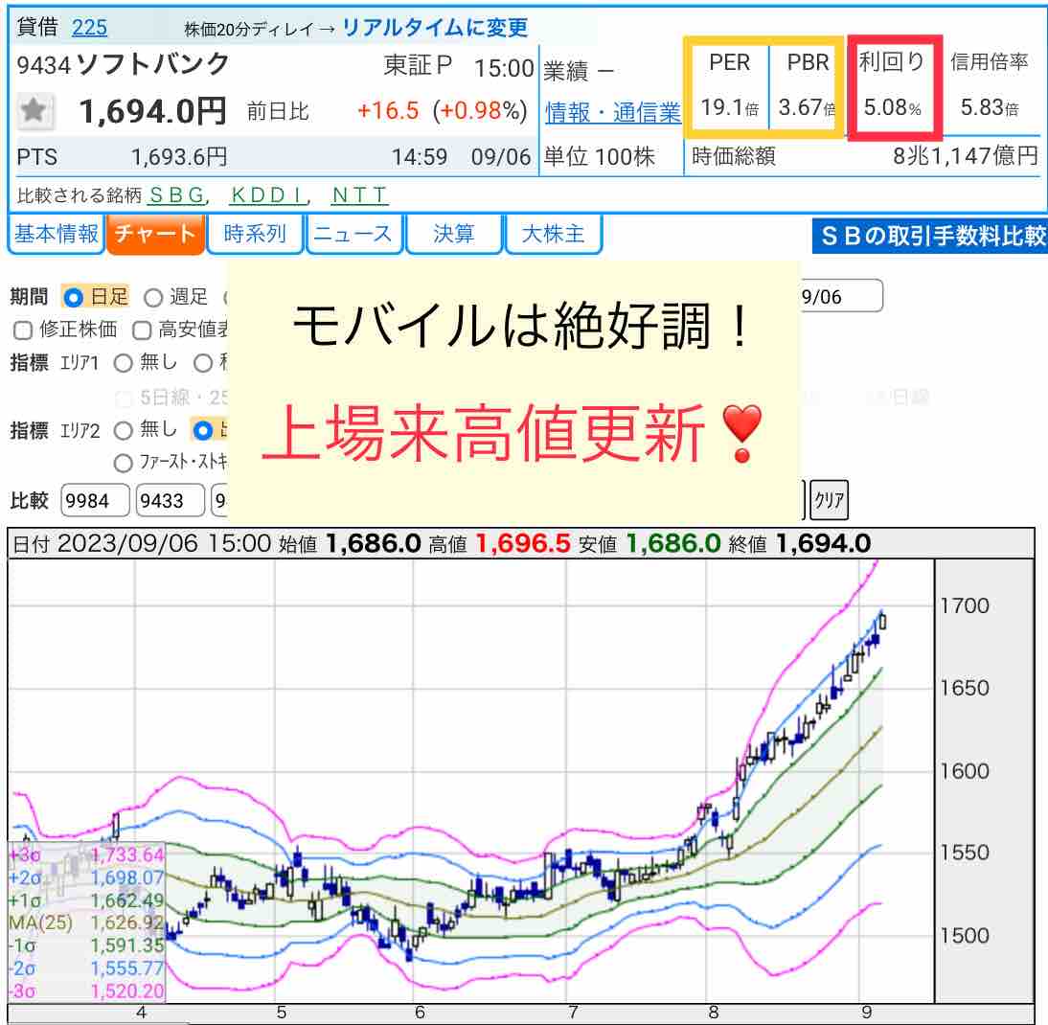This screenshot has height=1025, width=1048.
Task: Click the 時価総額 value 8兆1,147億円
Action: (965, 156)
